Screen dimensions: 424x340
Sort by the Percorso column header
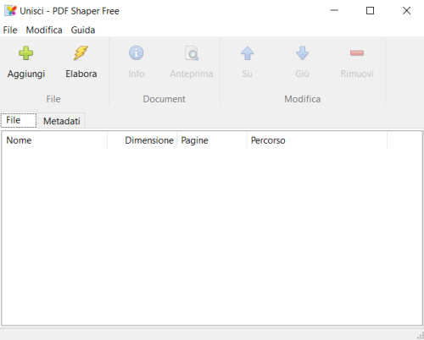[317, 140]
